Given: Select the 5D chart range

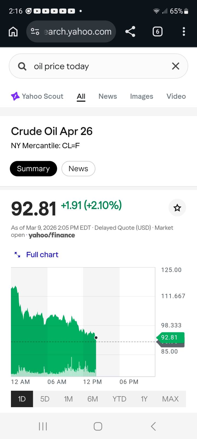Looking at the screenshot, I should 45,399.
